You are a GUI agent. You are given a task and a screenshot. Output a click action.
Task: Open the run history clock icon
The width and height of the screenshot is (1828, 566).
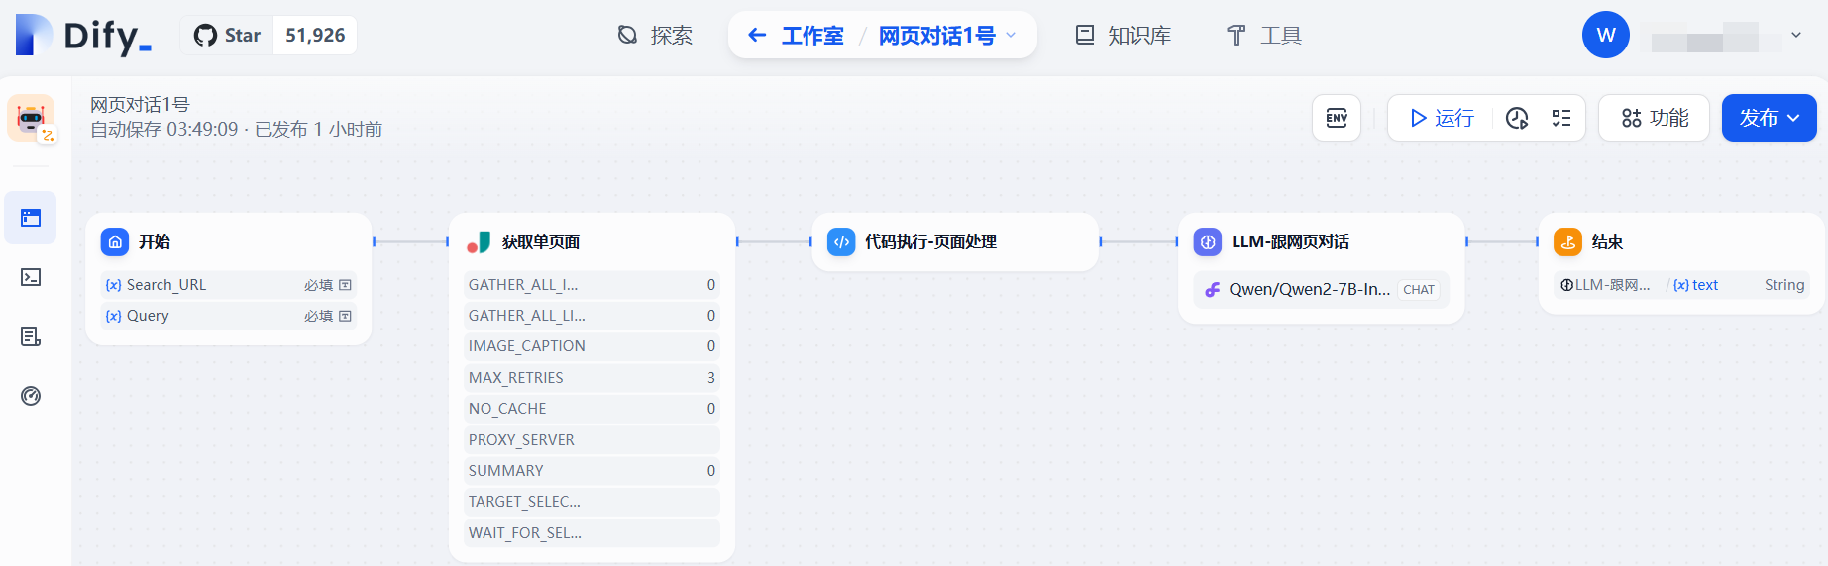coord(1517,118)
